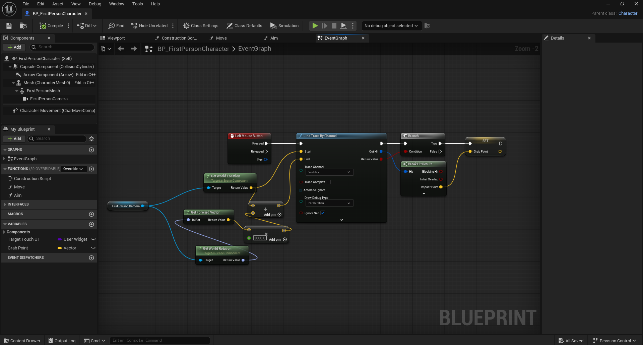Toggle Grab Point variable visibility eye

pos(93,248)
